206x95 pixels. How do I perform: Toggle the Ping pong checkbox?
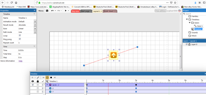[x=20, y=39]
